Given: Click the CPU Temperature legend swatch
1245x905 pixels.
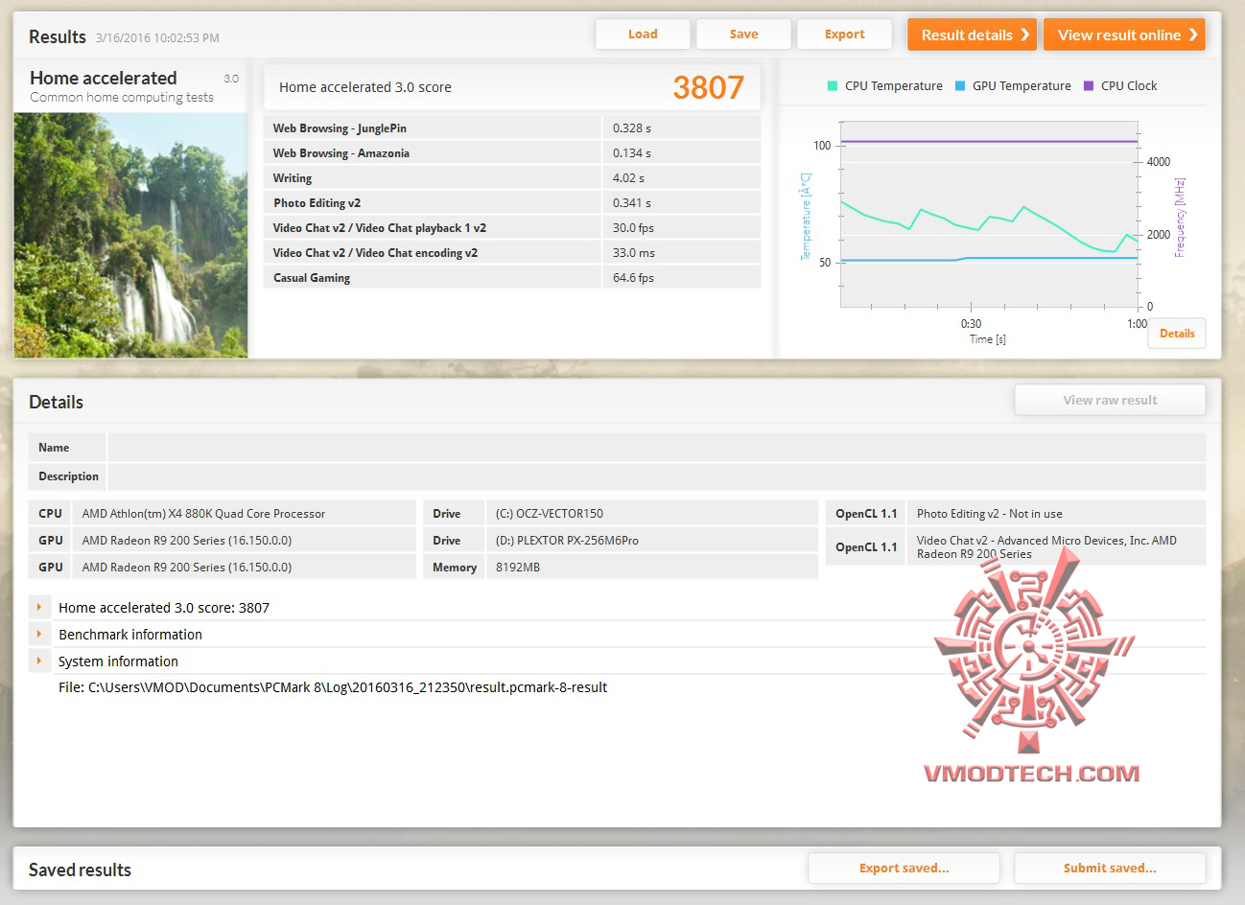Looking at the screenshot, I should coord(833,85).
